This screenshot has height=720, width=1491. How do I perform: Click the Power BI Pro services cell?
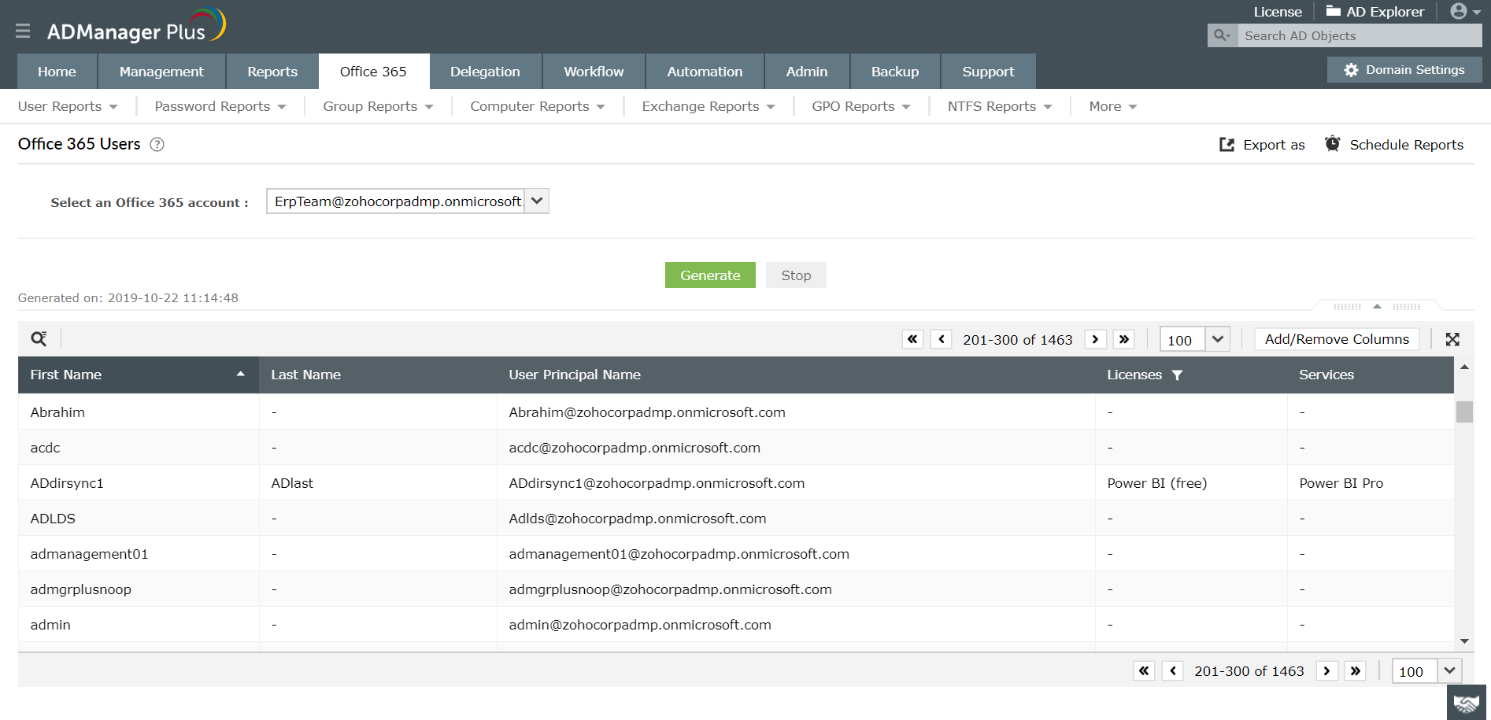(x=1371, y=483)
